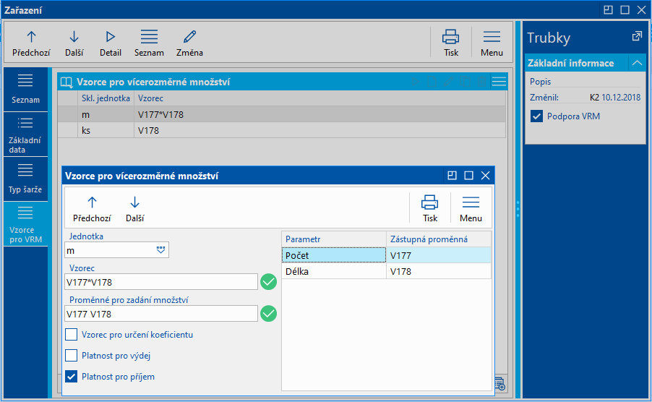The width and height of the screenshot is (652, 402).
Task: Click green checkmark next to Proměnné field
Action: coord(269,314)
